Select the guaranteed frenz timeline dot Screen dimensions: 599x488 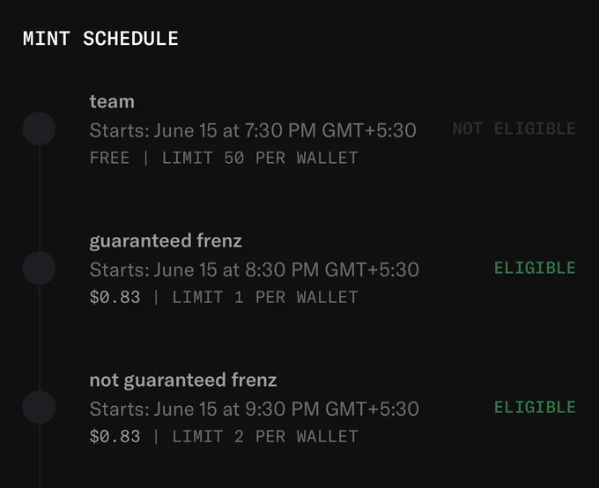click(x=39, y=268)
